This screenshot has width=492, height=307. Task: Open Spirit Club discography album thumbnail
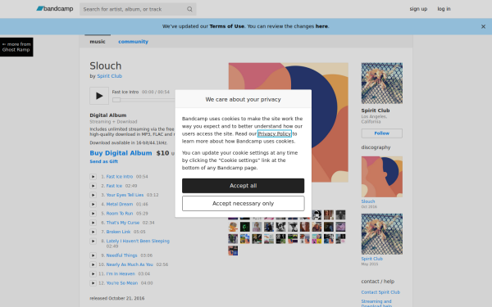[x=381, y=234]
